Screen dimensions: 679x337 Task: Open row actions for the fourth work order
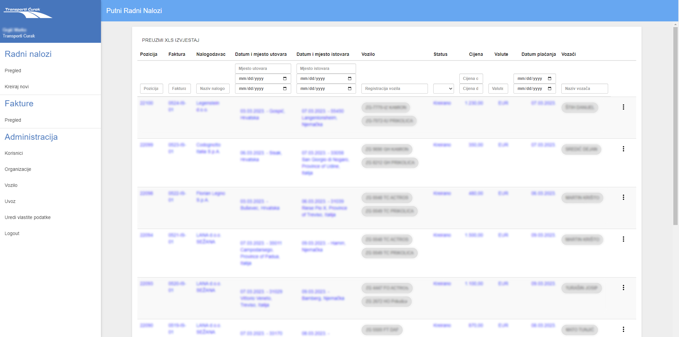[x=624, y=239]
